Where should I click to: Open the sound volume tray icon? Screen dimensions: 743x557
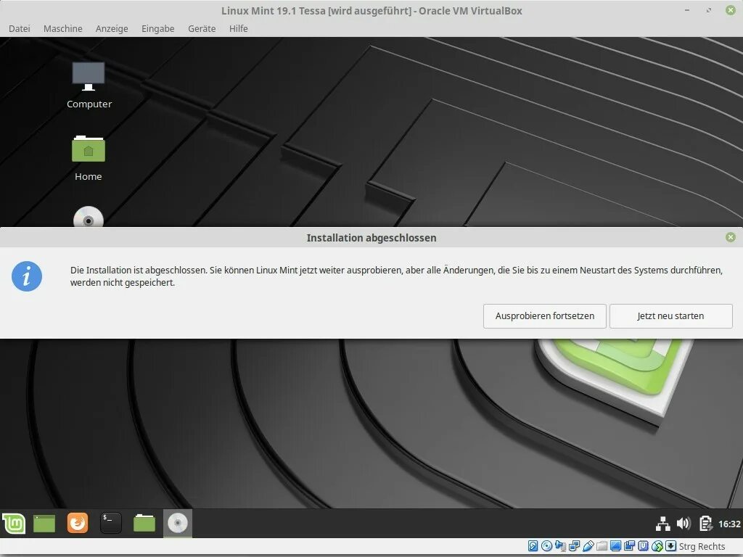tap(684, 524)
